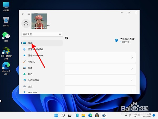Click the search magnifier in the settings box
The image size is (158, 119).
60,34
